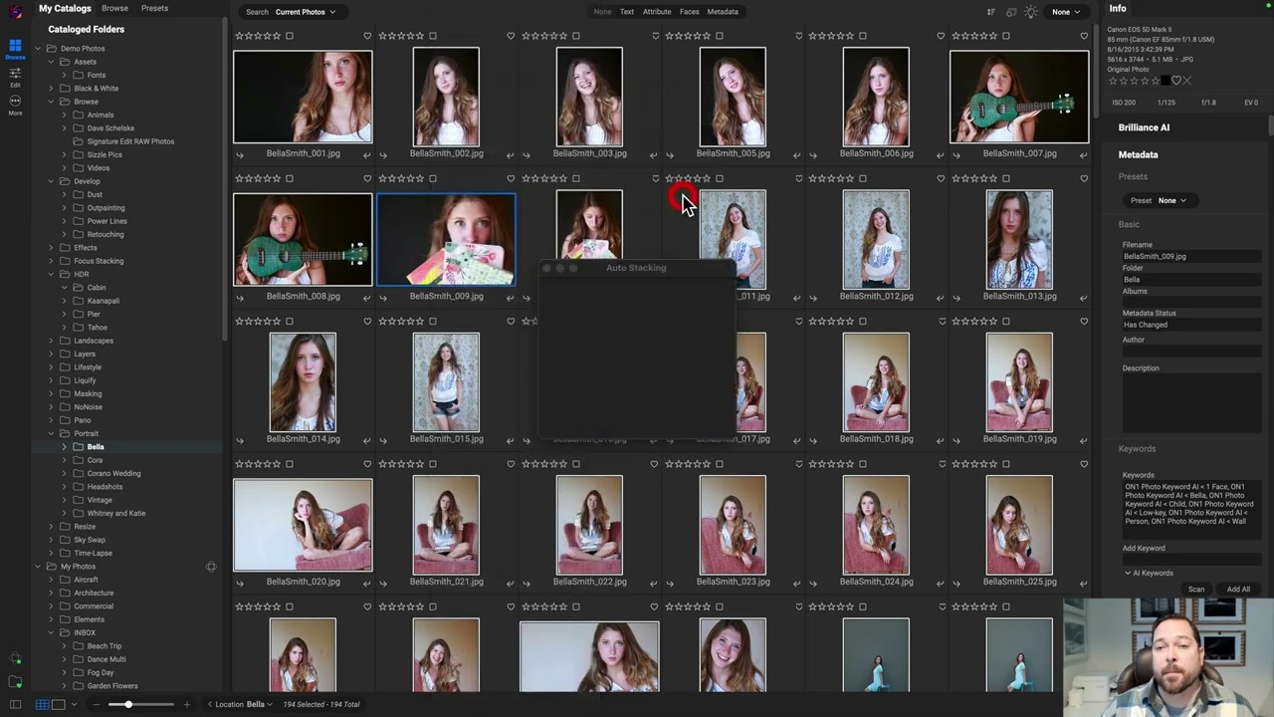Toggle checkbox above BellaSmith_006.jpg
The height and width of the screenshot is (717, 1274).
click(x=863, y=36)
